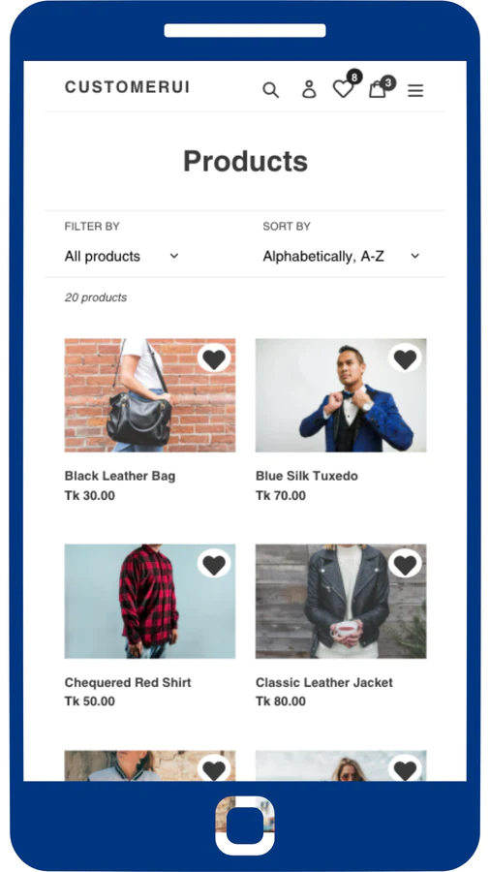Toggle wishlist heart on Blue Silk Tuxedo
This screenshot has height=872, width=490.
point(405,358)
